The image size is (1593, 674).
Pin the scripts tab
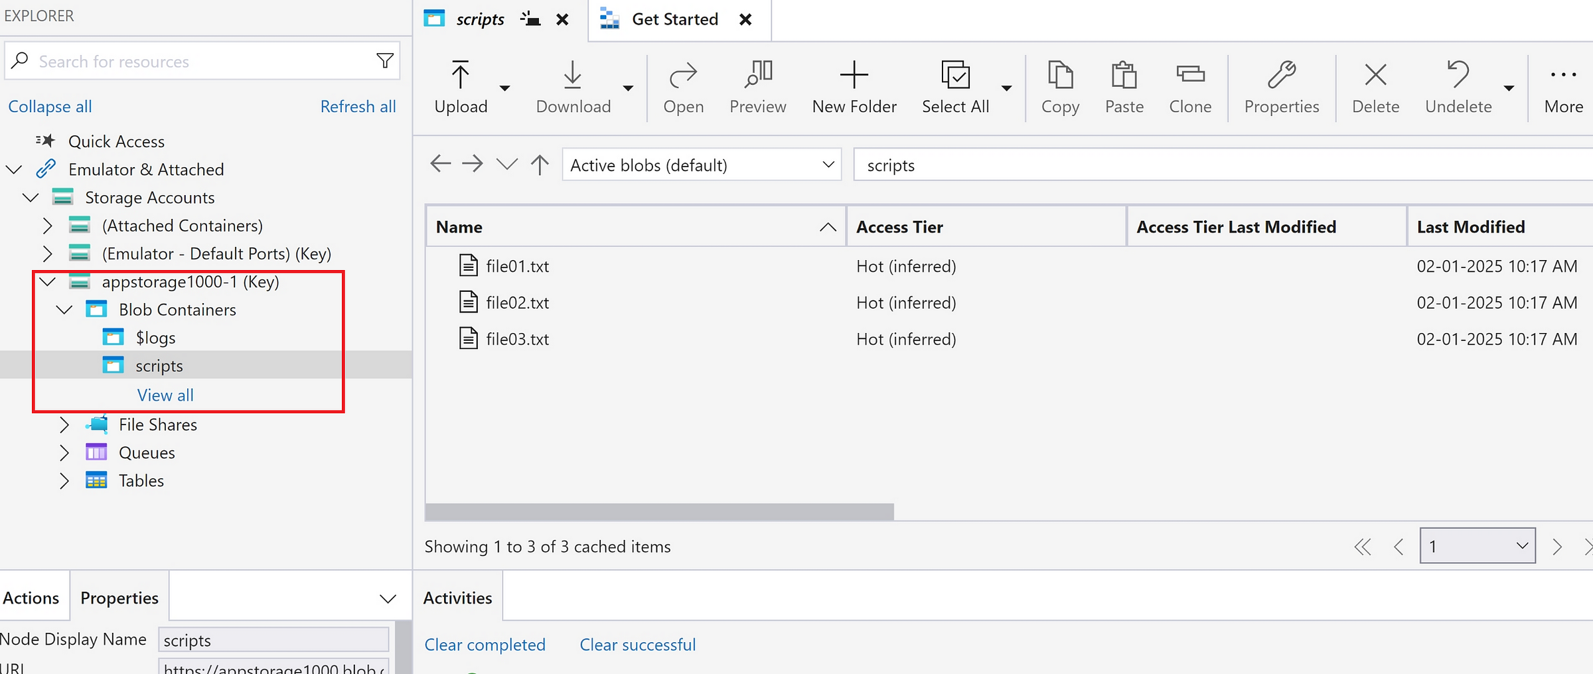coord(530,19)
